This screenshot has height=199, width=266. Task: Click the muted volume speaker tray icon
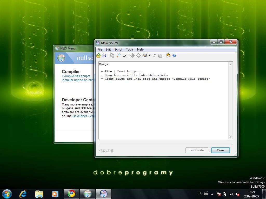click(x=237, y=194)
